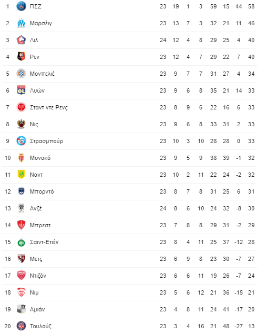Select the Αμιάν standings row name
Viewport: 257px width, 334px height.
pyautogui.click(x=37, y=309)
